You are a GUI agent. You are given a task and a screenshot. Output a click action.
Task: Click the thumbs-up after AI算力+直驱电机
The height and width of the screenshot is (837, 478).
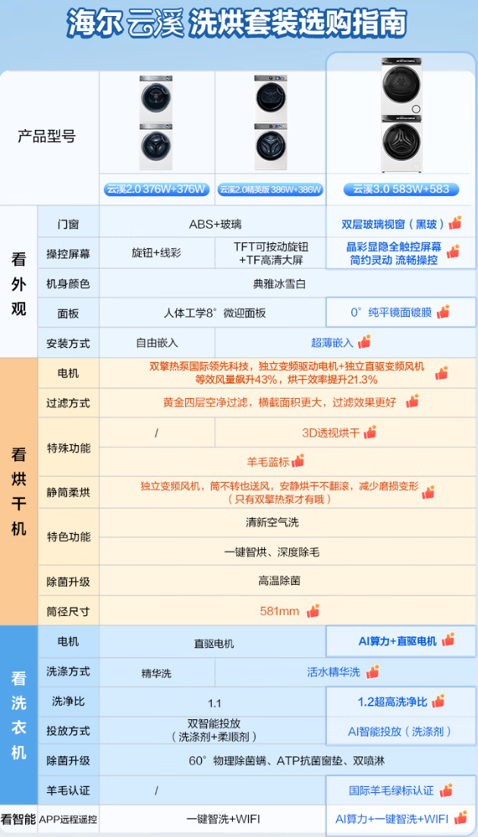click(448, 640)
